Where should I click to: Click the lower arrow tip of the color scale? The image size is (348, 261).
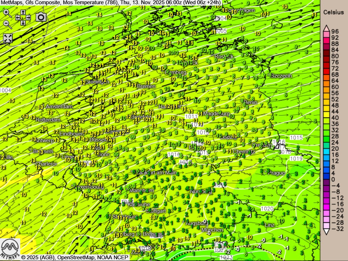click(x=326, y=232)
